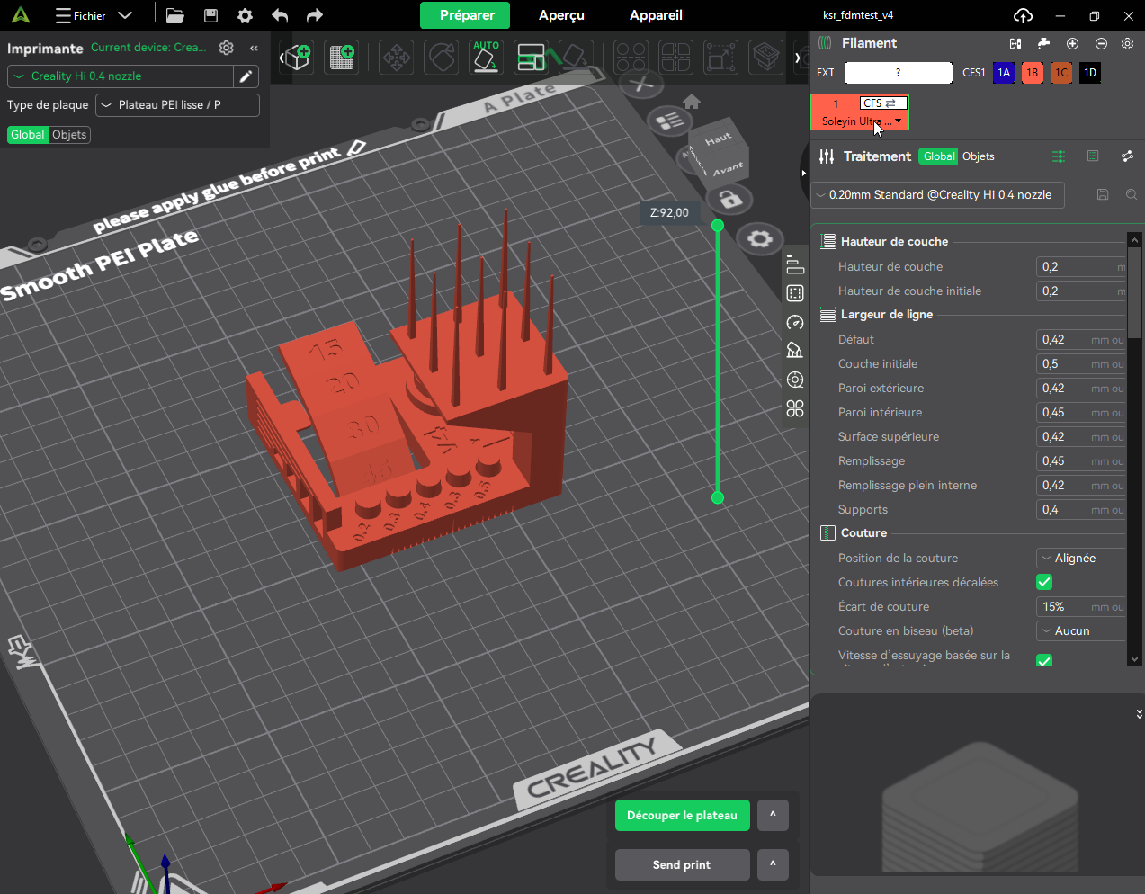
Task: Open the 0.20mm Standard process preset dropdown
Action: (x=937, y=195)
